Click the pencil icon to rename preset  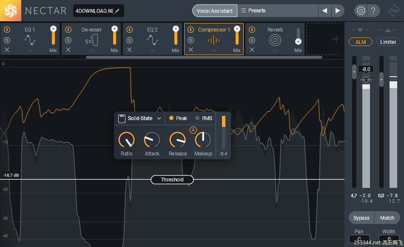coord(117,11)
